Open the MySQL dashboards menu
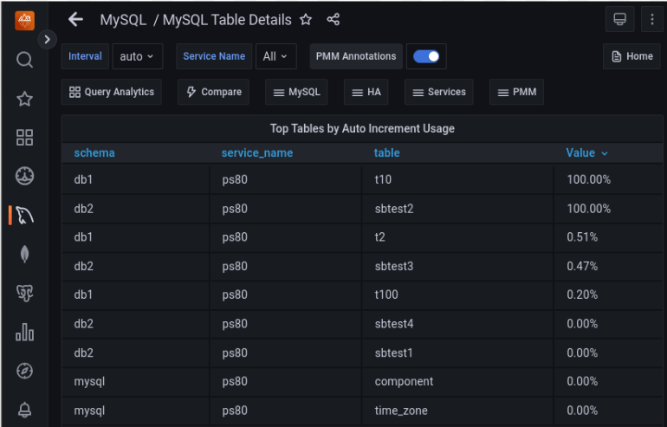This screenshot has width=667, height=427. coord(296,92)
